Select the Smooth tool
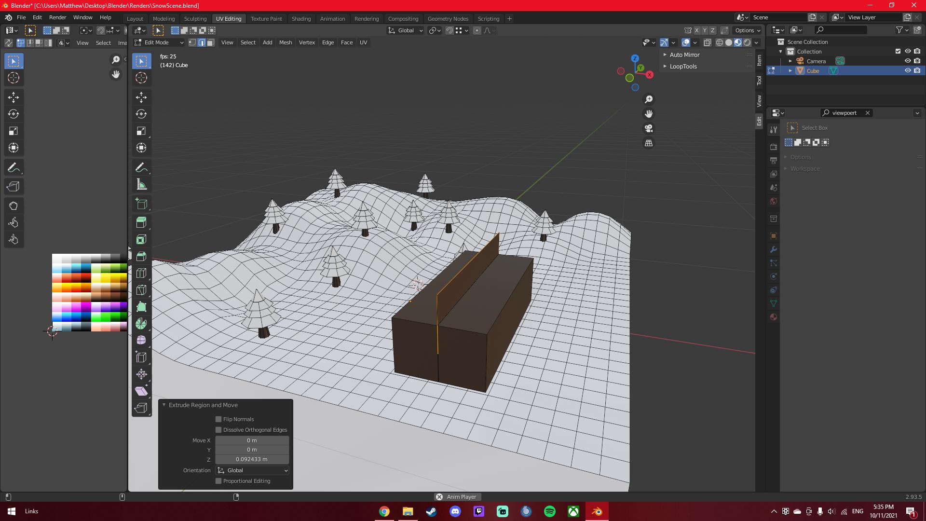This screenshot has height=521, width=926. [x=141, y=341]
